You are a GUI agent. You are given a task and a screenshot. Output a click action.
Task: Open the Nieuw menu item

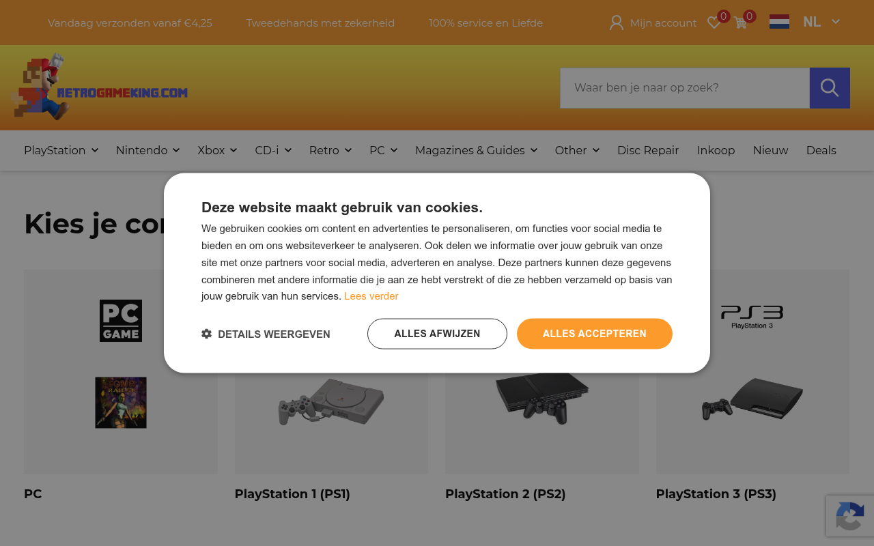[770, 150]
